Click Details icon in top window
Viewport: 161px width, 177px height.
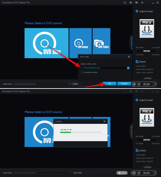pyautogui.click(x=137, y=62)
